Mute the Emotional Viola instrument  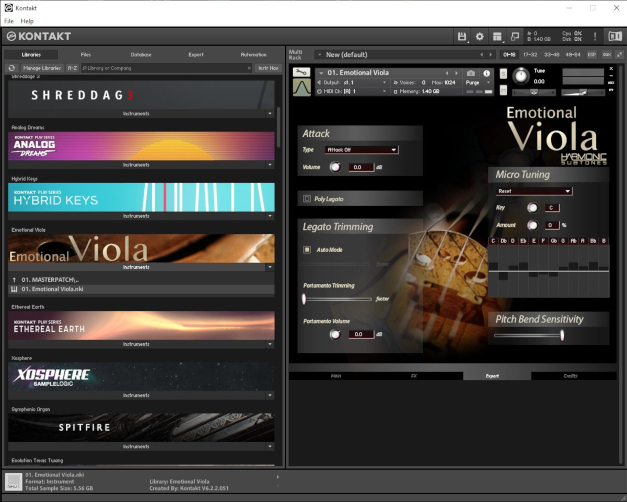click(503, 90)
